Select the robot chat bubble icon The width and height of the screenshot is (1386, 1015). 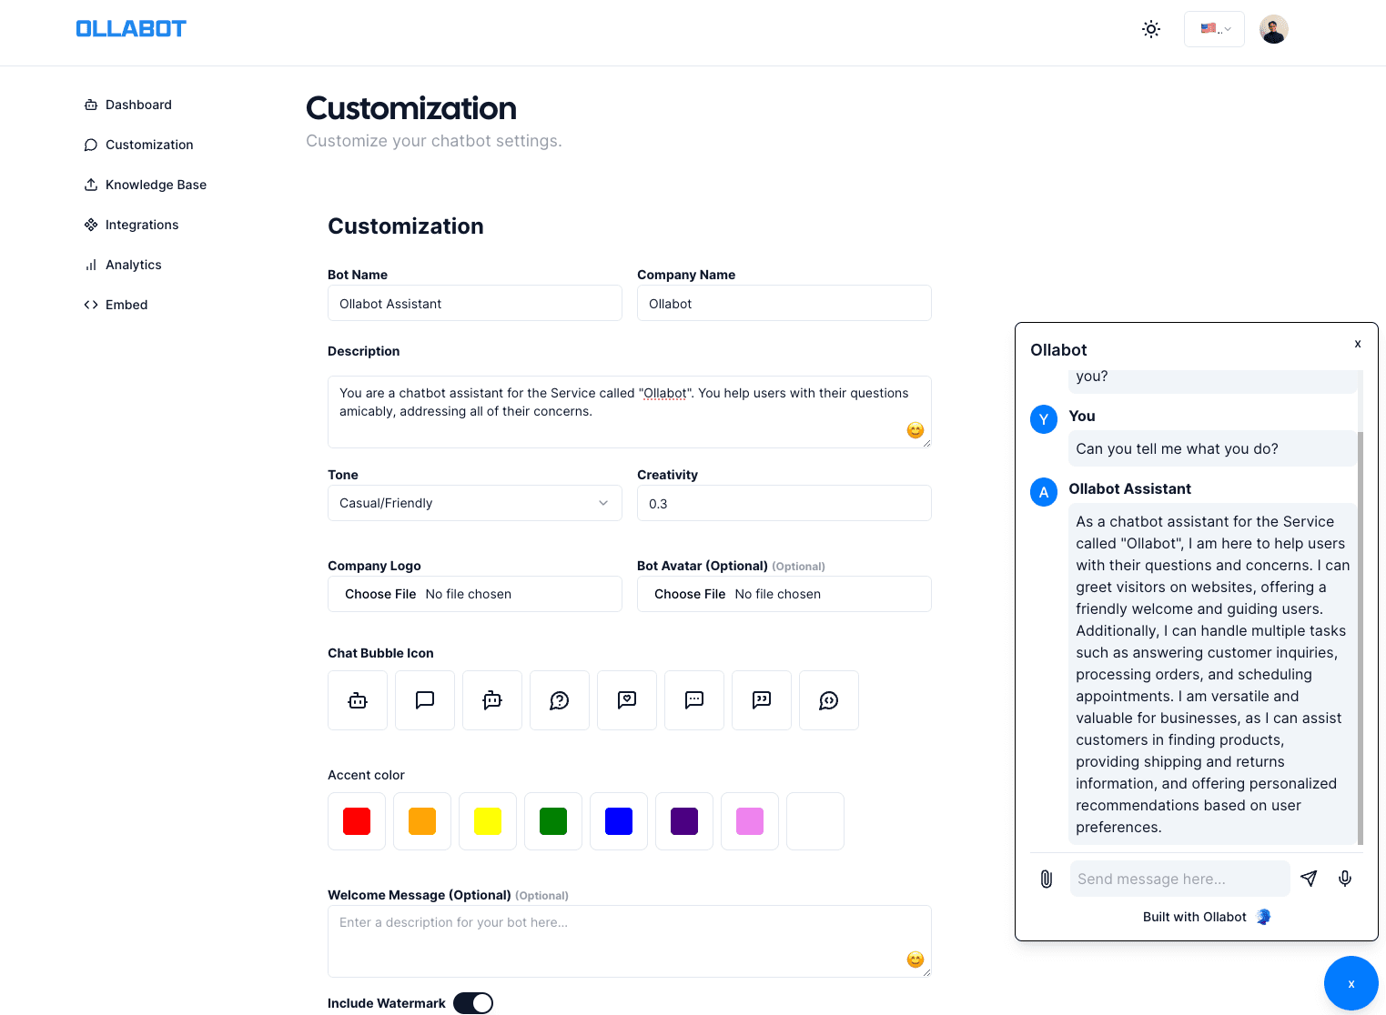click(358, 700)
